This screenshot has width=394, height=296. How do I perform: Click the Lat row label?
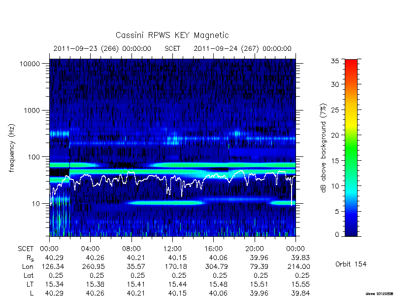[x=29, y=275]
